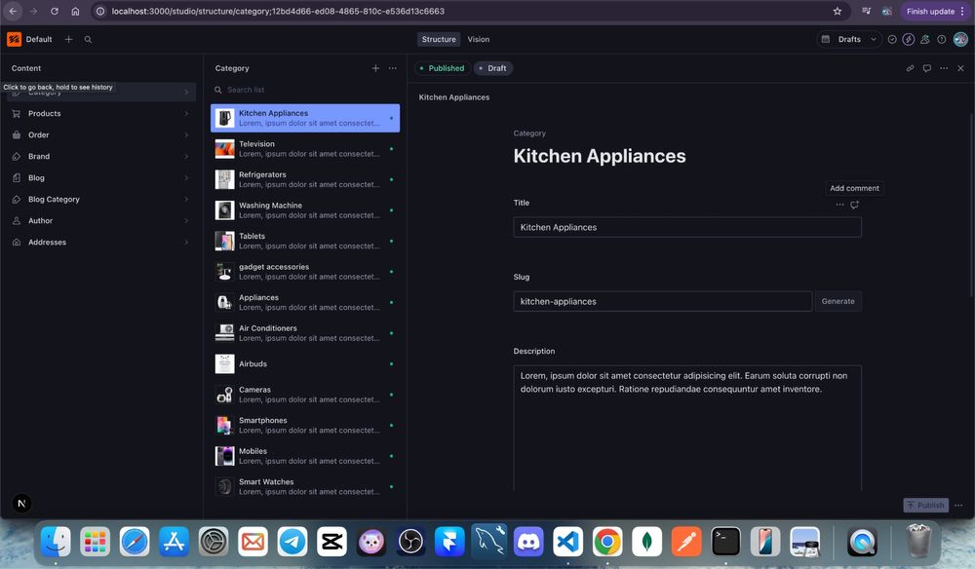The height and width of the screenshot is (569, 975).
Task: Select the Structure tab
Action: [x=439, y=39]
